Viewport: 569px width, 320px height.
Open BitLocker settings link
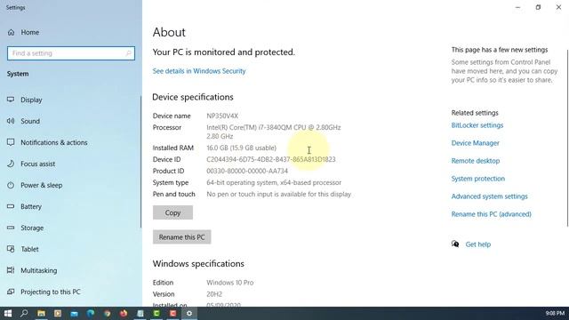477,125
